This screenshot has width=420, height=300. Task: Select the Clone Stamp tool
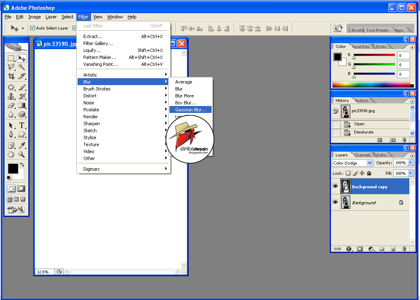point(11,96)
